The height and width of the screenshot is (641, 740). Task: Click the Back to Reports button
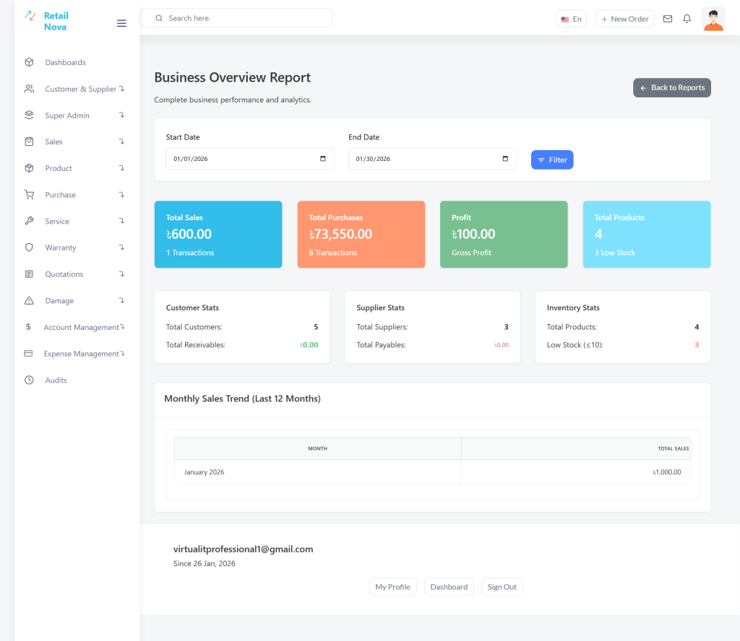click(x=671, y=88)
